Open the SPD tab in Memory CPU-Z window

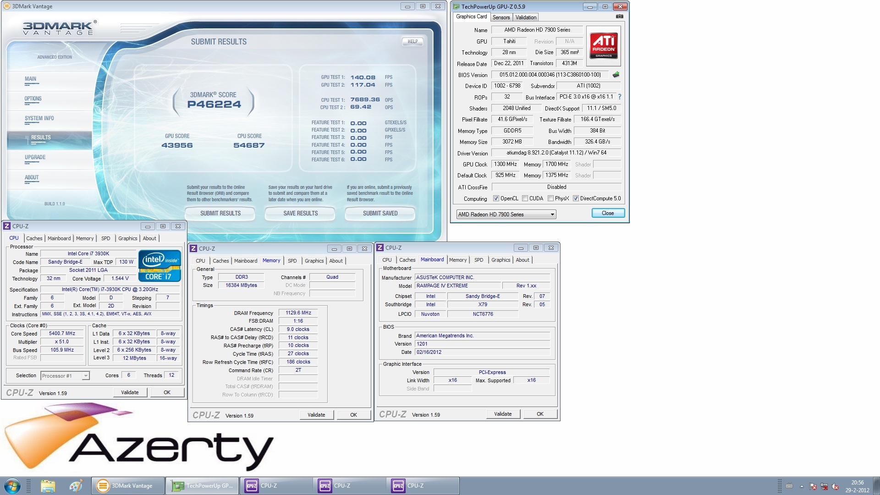click(292, 261)
